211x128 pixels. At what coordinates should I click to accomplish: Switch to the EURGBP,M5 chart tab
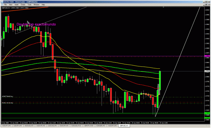(101, 126)
